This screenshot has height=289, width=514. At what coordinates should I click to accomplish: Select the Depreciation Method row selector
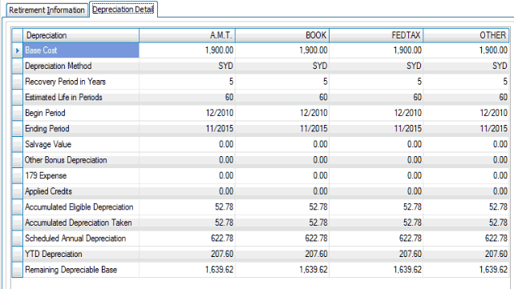[x=18, y=66]
